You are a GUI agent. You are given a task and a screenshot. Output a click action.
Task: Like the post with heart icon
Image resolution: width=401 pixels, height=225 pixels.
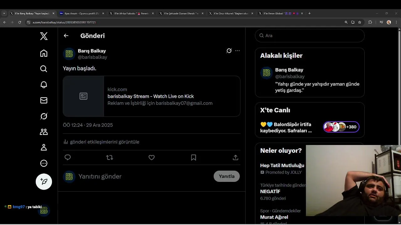coord(152,157)
